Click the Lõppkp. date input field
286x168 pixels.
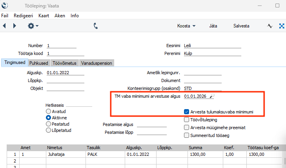click(x=65, y=80)
